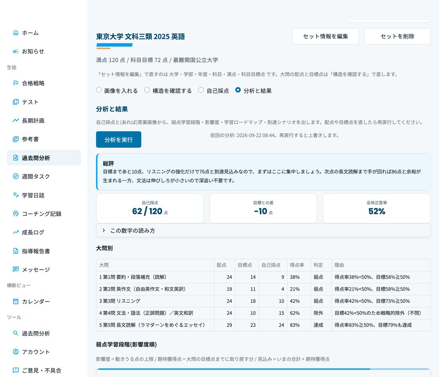439x377 pixels.
Task: Open 長期計画 trend line icon
Action: pos(16,120)
